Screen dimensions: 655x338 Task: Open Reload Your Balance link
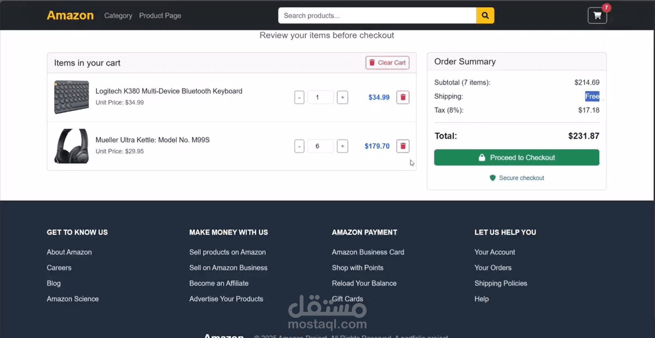click(364, 283)
